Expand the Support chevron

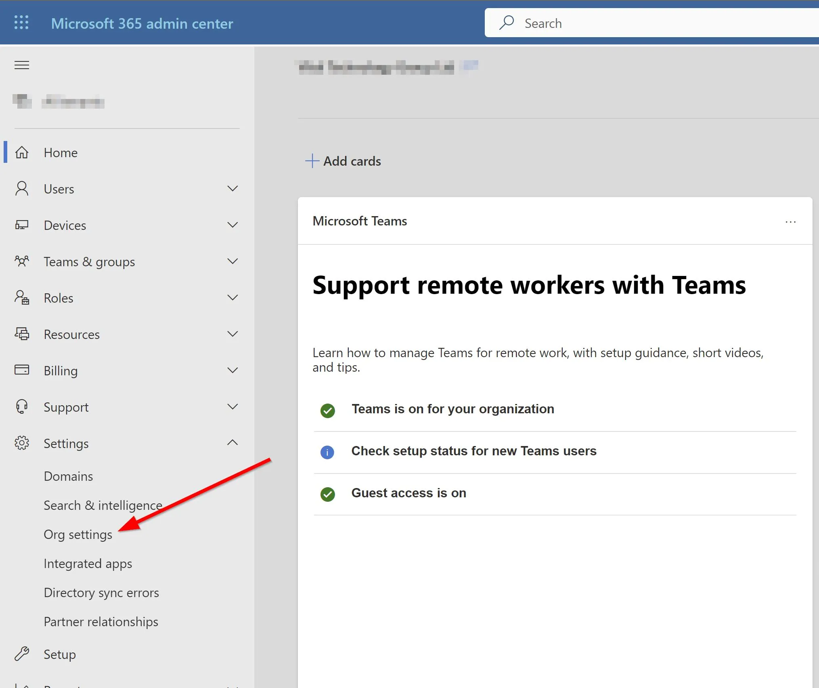(233, 407)
